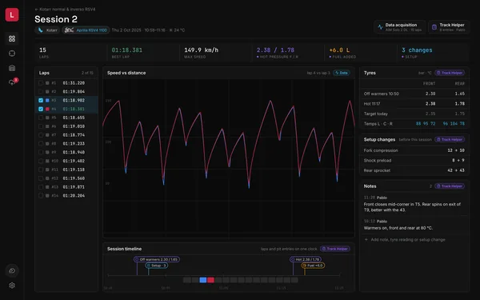Click red color swatch of lap #4
480x300 pixels.
[x=47, y=109]
